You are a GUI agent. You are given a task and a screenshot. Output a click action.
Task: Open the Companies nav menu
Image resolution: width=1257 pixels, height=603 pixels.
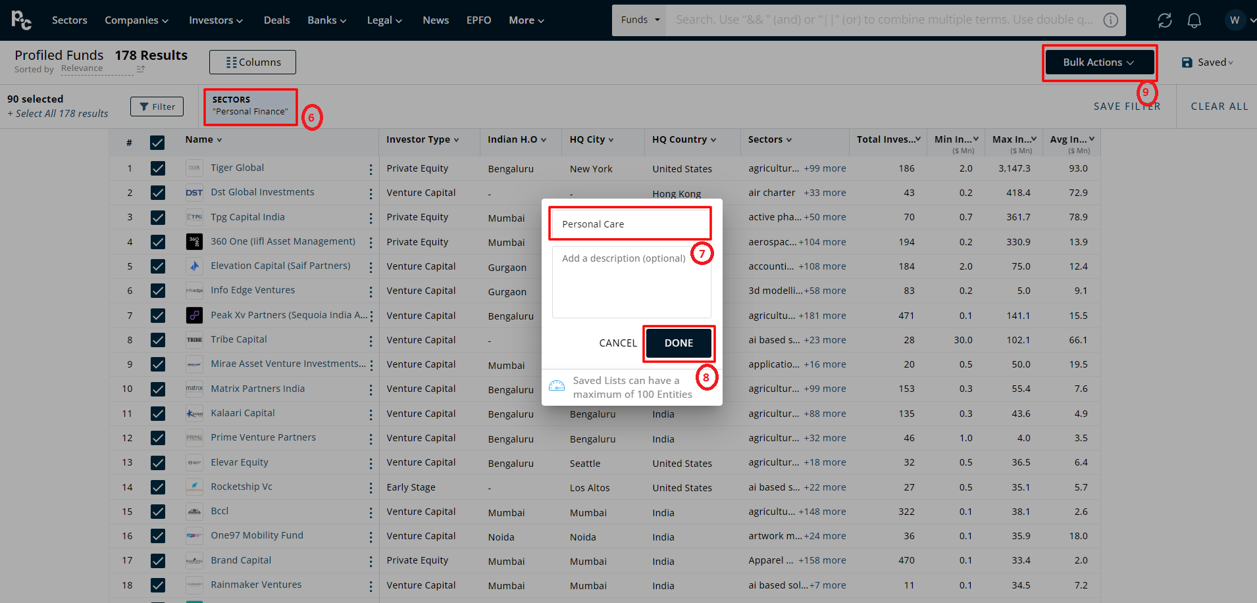[x=136, y=20]
